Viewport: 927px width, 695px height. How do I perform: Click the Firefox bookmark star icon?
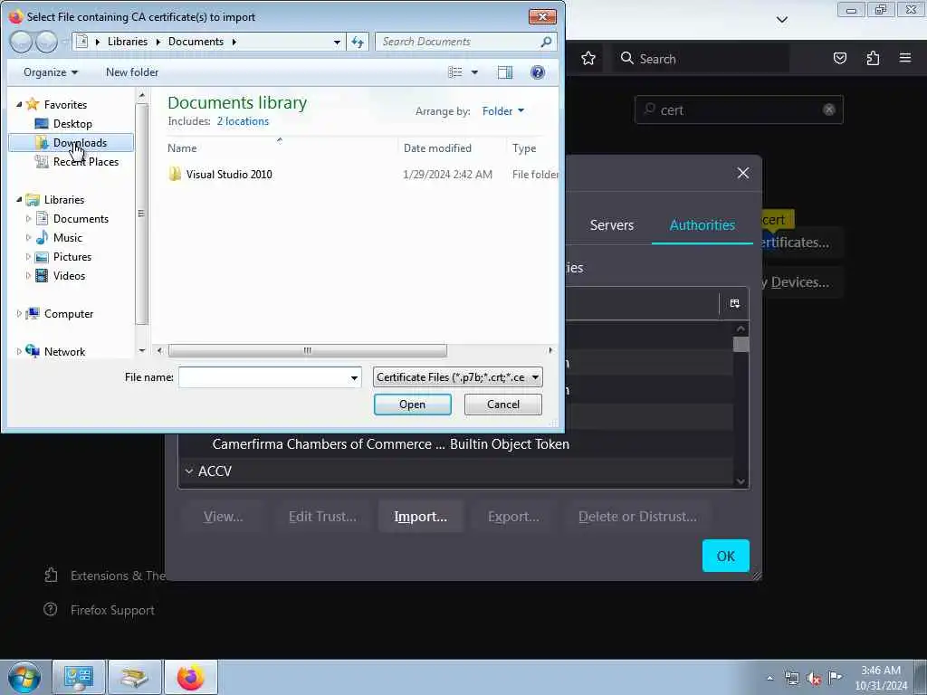588,59
